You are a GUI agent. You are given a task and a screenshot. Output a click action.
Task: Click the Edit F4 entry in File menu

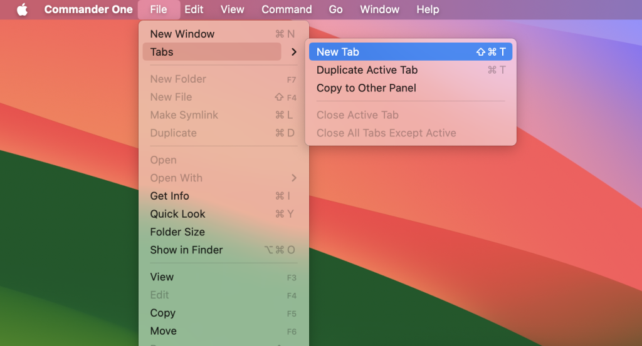click(224, 295)
